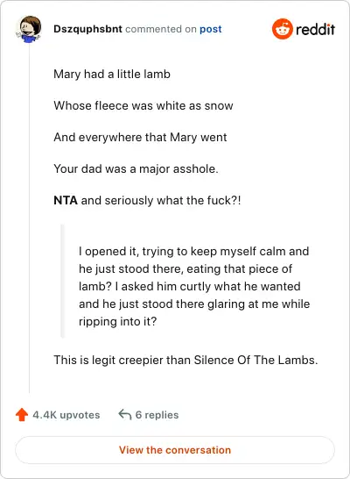Click the vertical comment thread line
This screenshot has width=350, height=479.
point(29,218)
